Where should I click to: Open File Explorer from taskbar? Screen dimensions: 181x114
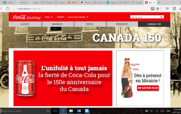71,111
